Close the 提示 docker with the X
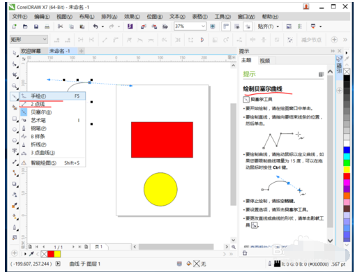 click(x=340, y=51)
